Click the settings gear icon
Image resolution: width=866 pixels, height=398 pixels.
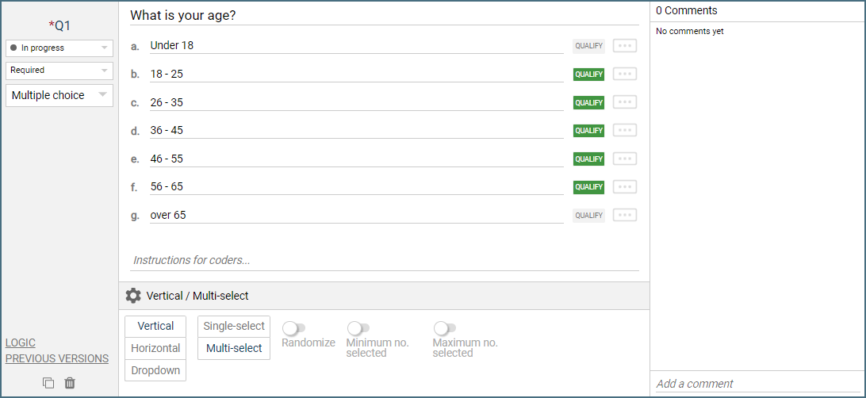(133, 296)
